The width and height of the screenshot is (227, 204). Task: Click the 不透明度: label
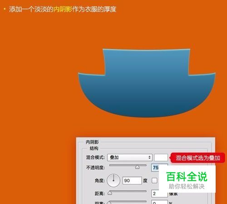point(95,168)
